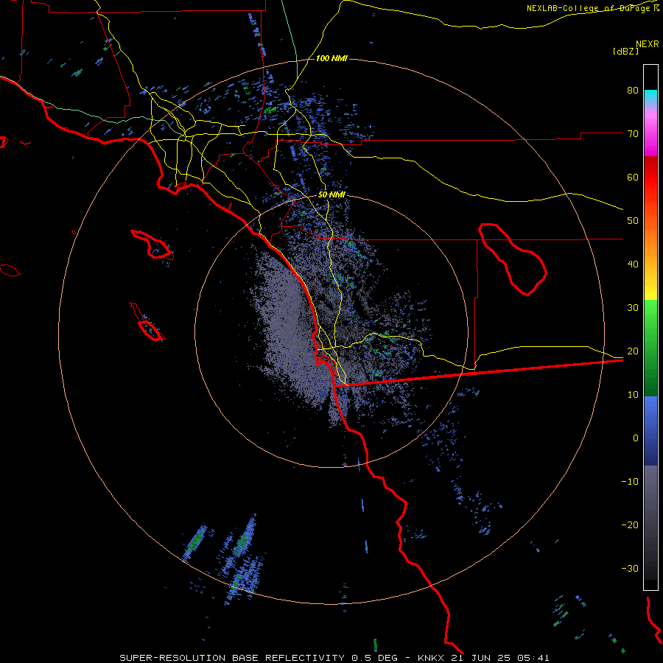663x663 pixels.
Task: Click the 80 value on dBZ scale
Action: pos(633,91)
